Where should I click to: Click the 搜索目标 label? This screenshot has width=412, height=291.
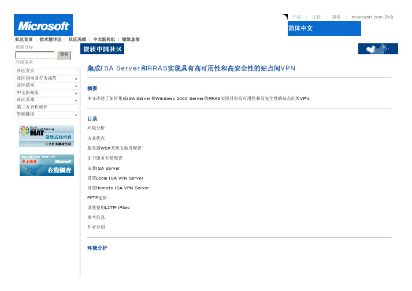[24, 47]
